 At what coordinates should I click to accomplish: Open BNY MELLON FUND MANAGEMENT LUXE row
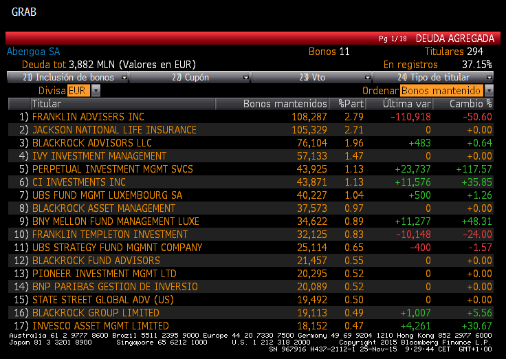(251, 221)
